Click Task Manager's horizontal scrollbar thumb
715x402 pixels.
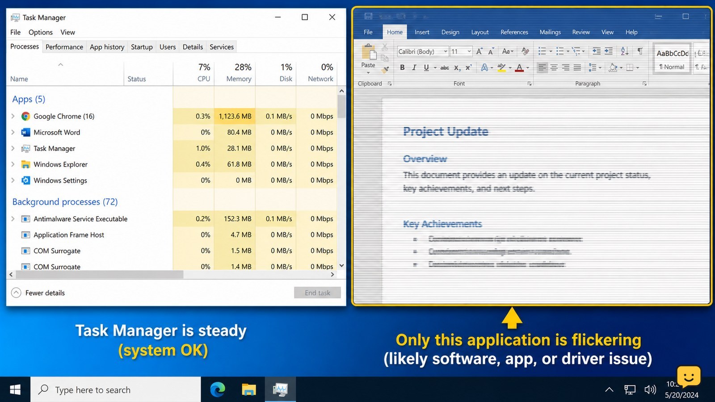click(99, 275)
